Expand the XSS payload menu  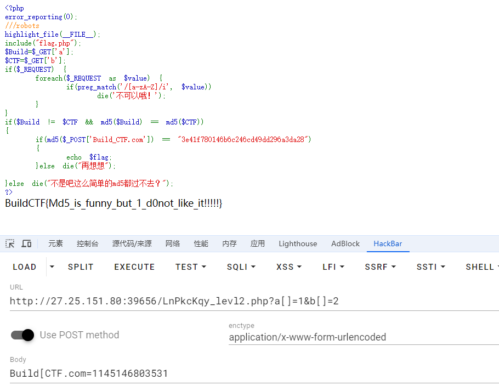click(x=288, y=267)
